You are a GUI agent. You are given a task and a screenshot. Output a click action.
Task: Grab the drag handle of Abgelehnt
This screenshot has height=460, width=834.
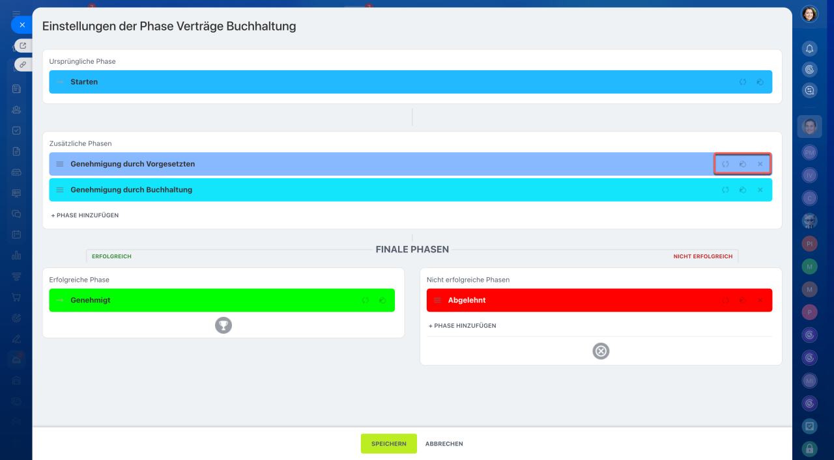pyautogui.click(x=437, y=301)
